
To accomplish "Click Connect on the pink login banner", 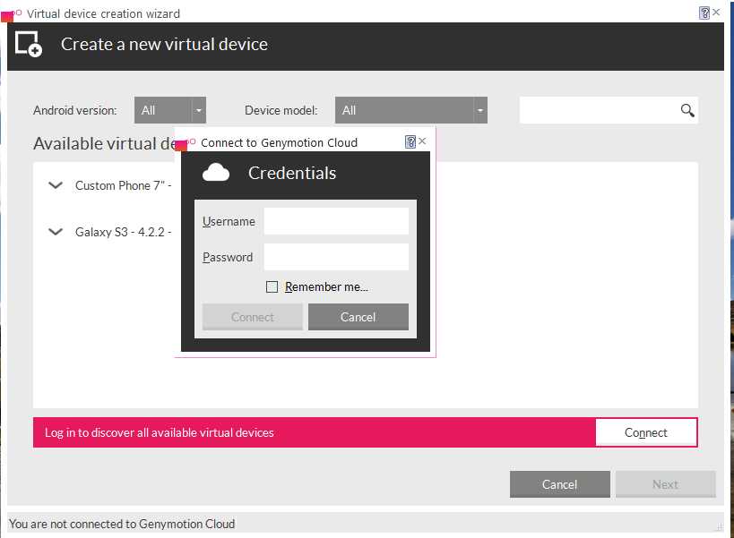I will [646, 432].
